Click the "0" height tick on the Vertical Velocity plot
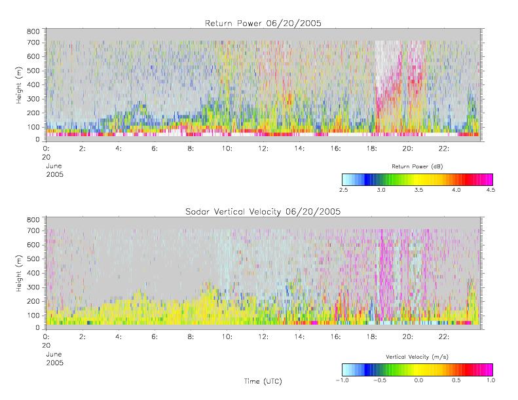This screenshot has width=518, height=400. click(37, 328)
